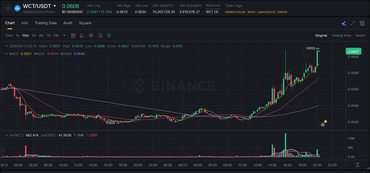The image size is (370, 173).
Task: Open the Launchpool token tag
Action: click(x=266, y=12)
